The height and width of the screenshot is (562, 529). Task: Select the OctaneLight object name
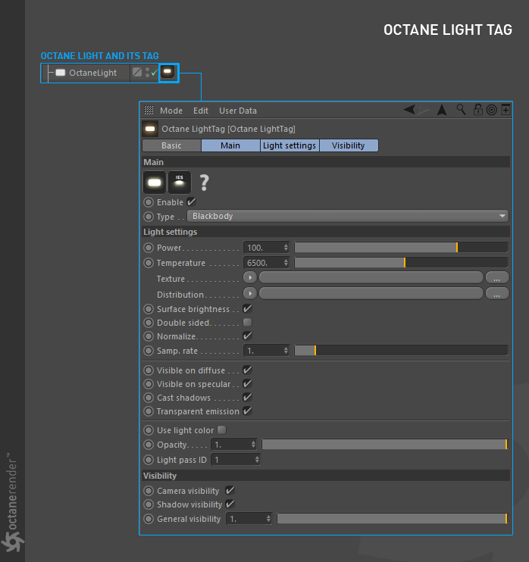tap(93, 73)
